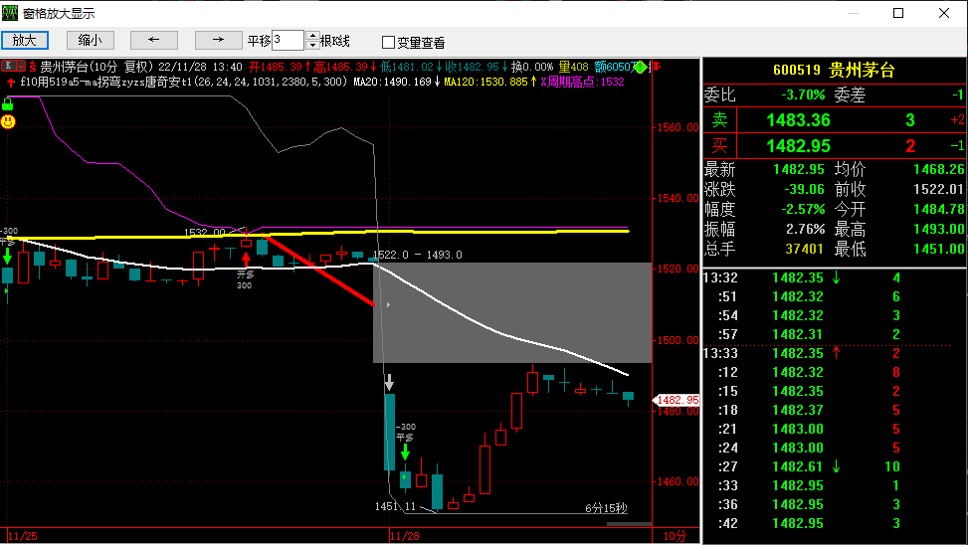
Task: Click green down-arrow signal at chart's left edge
Action: [x=7, y=257]
